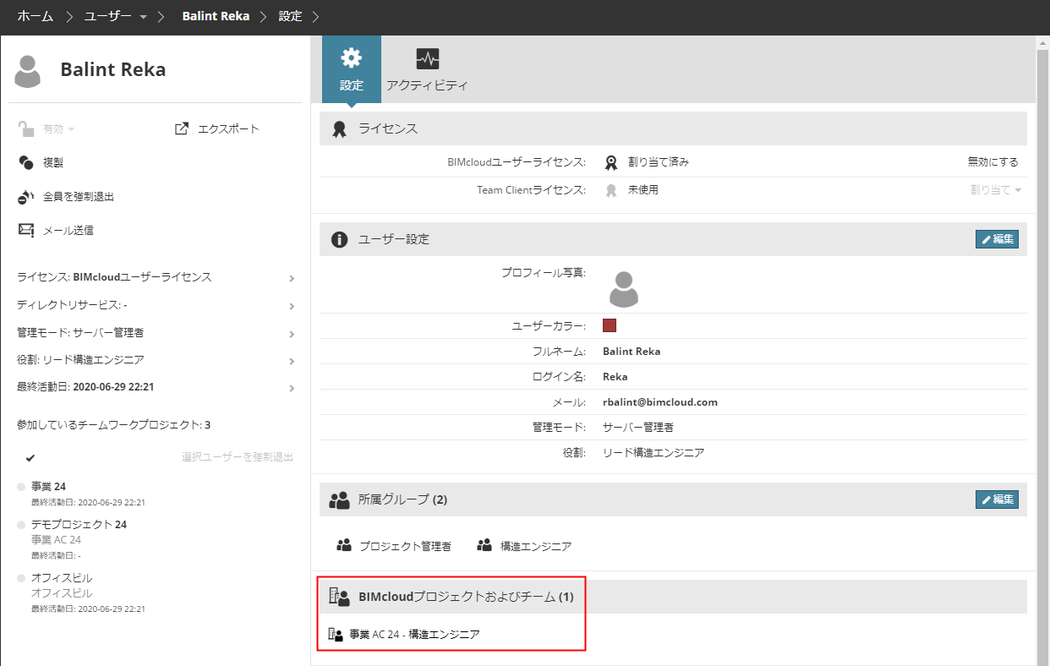Select the オフィスビル status dot
The image size is (1050, 666).
21,578
